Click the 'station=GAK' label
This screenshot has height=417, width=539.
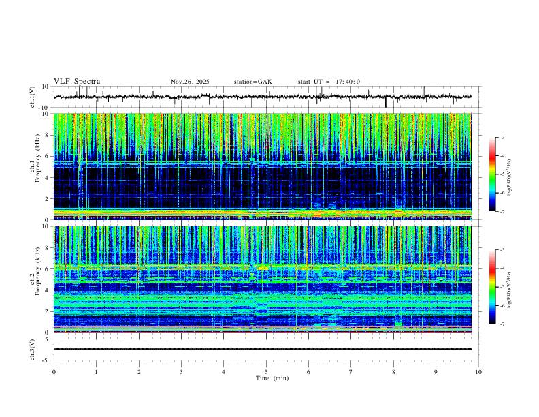click(x=252, y=82)
